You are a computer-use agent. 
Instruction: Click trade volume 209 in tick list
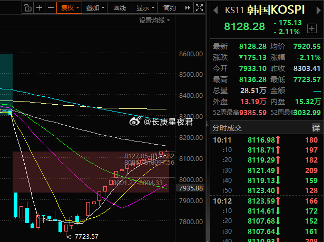click(311, 170)
